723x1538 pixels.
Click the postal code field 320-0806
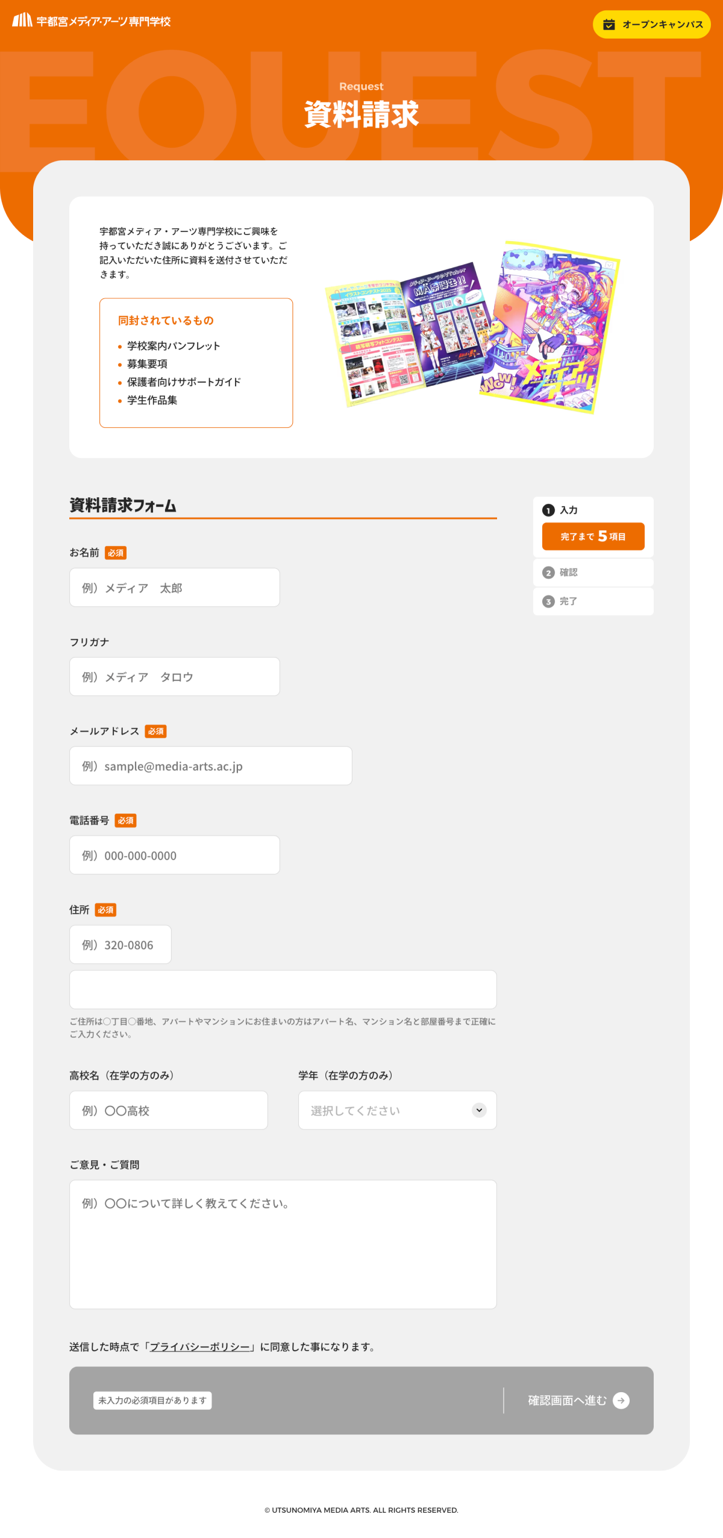click(x=120, y=944)
